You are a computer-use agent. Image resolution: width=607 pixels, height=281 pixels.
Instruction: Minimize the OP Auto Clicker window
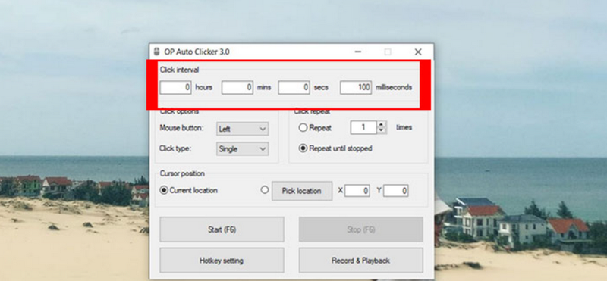(358, 52)
